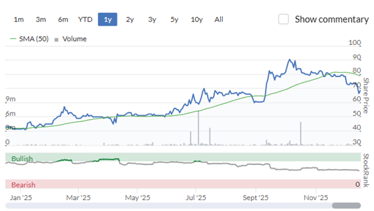Screen dimensions: 374x211
Task: Click the Mar '25 axis label
Action: coord(78,197)
